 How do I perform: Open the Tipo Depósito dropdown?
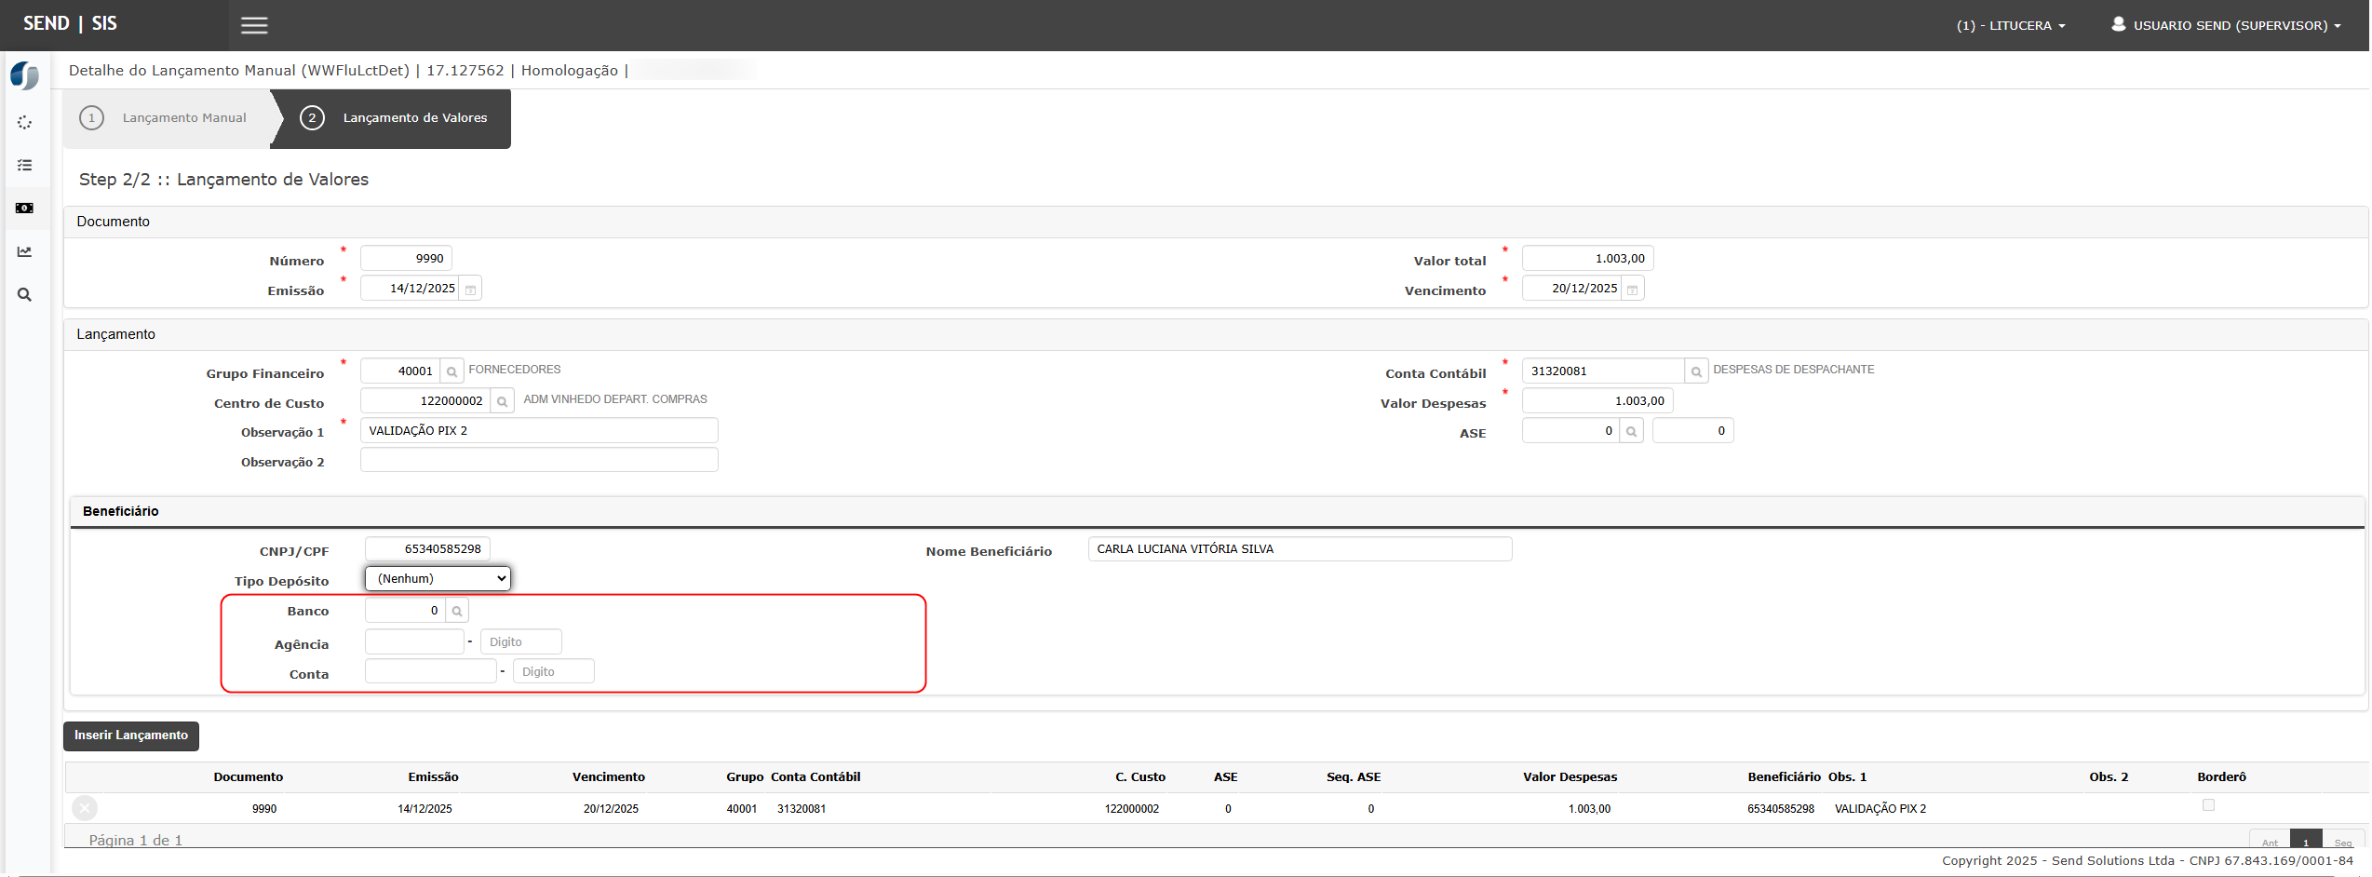438,579
